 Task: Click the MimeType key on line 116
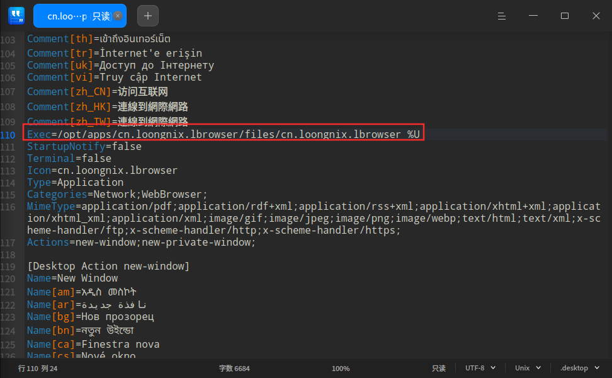(51, 206)
